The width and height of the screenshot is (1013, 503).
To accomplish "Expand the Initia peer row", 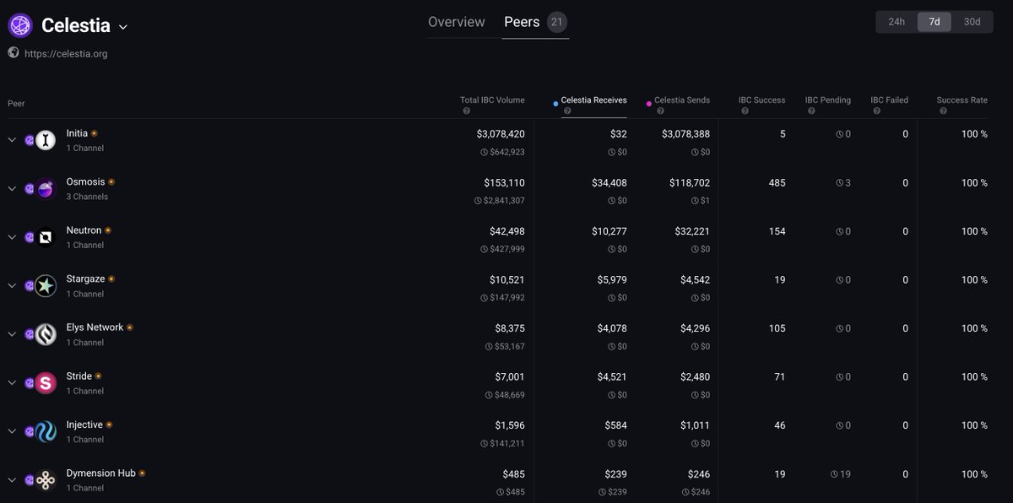I will (x=12, y=140).
